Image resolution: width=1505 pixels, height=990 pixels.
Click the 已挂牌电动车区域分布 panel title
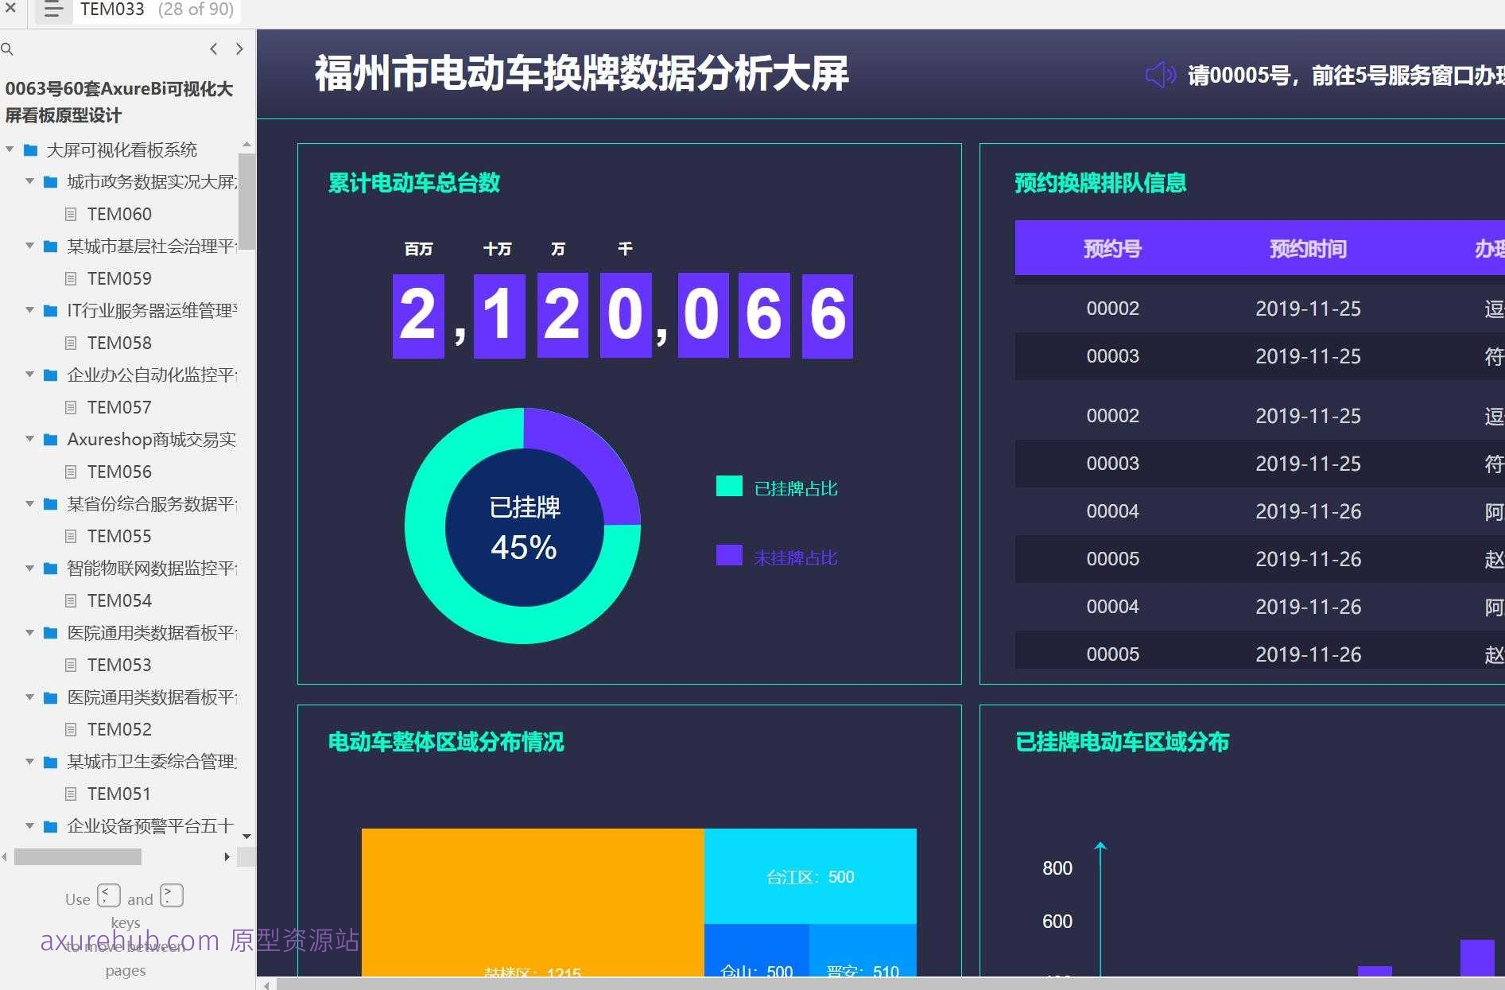pos(1122,742)
